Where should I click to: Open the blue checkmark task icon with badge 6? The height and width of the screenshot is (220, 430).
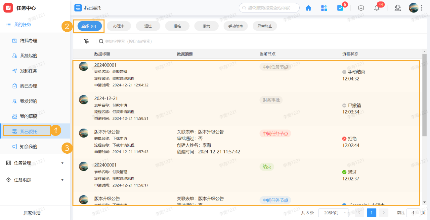(340, 8)
